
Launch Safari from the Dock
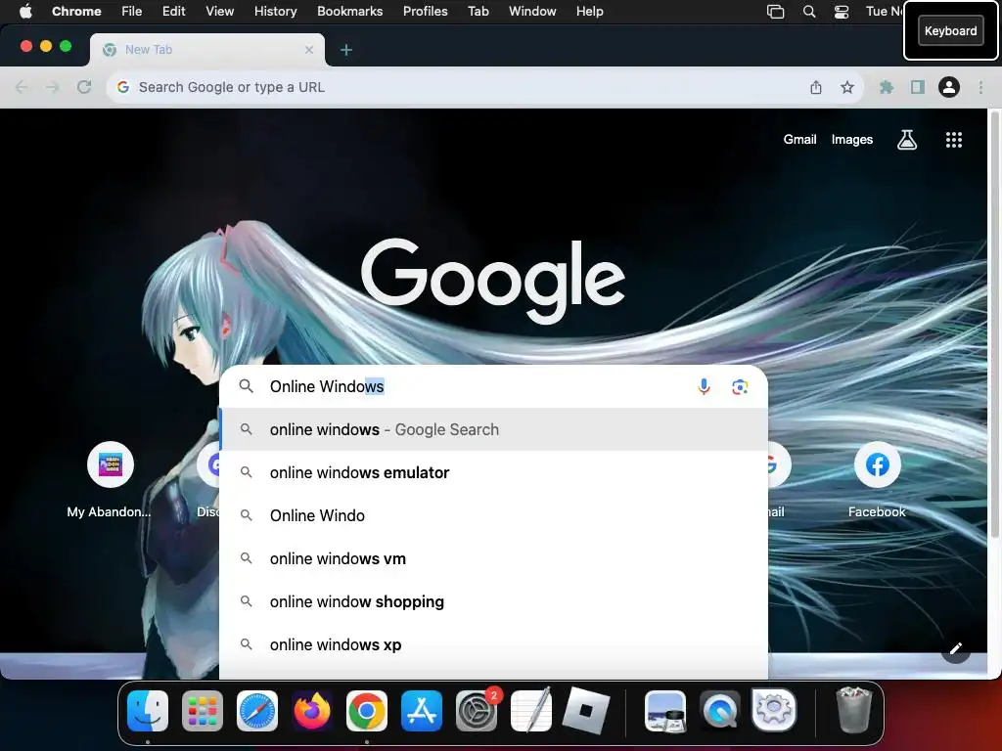257,711
